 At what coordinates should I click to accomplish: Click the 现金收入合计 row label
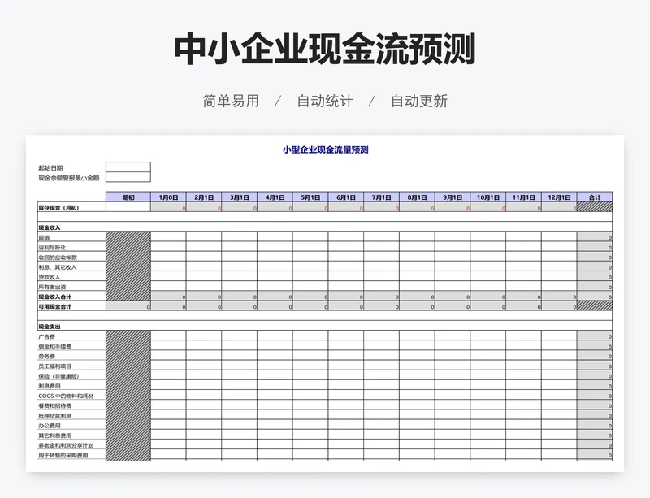(54, 297)
